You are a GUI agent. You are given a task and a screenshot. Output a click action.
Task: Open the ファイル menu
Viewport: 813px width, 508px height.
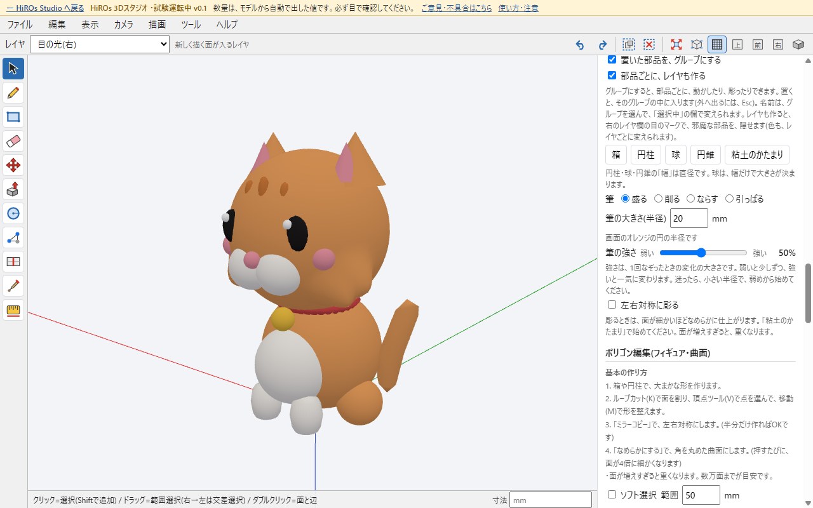click(x=20, y=25)
